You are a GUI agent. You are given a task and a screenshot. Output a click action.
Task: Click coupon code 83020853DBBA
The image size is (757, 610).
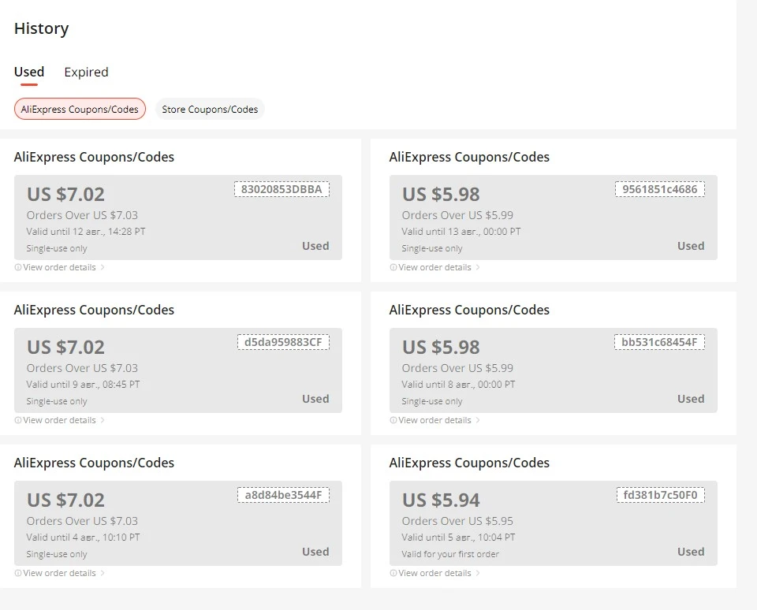(282, 189)
